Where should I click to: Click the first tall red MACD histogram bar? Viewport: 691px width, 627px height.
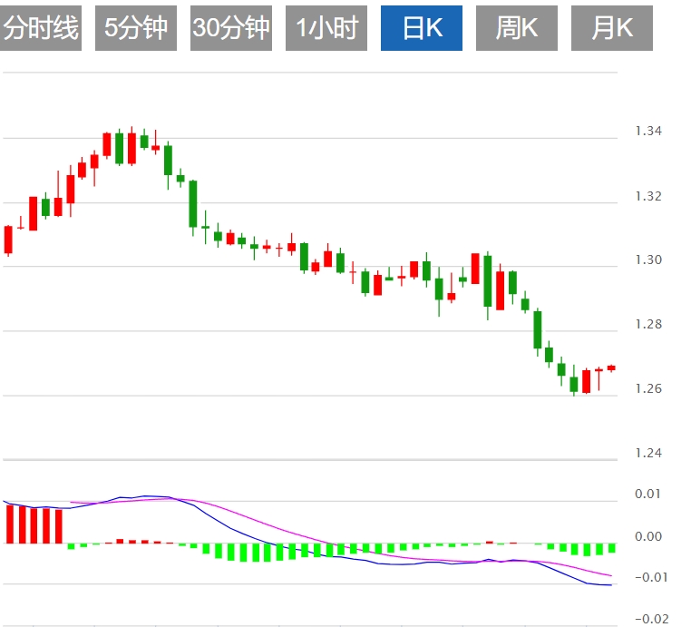10,524
